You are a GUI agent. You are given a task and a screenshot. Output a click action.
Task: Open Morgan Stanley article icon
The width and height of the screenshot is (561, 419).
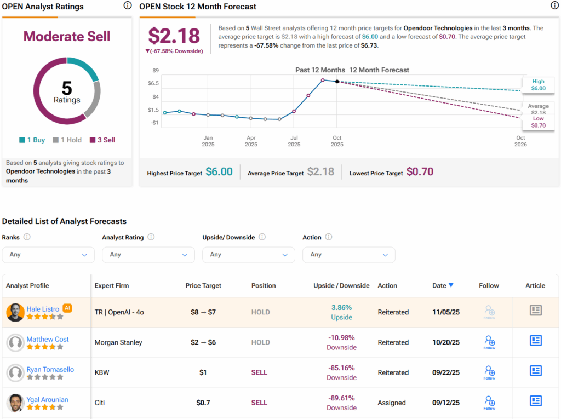535,341
